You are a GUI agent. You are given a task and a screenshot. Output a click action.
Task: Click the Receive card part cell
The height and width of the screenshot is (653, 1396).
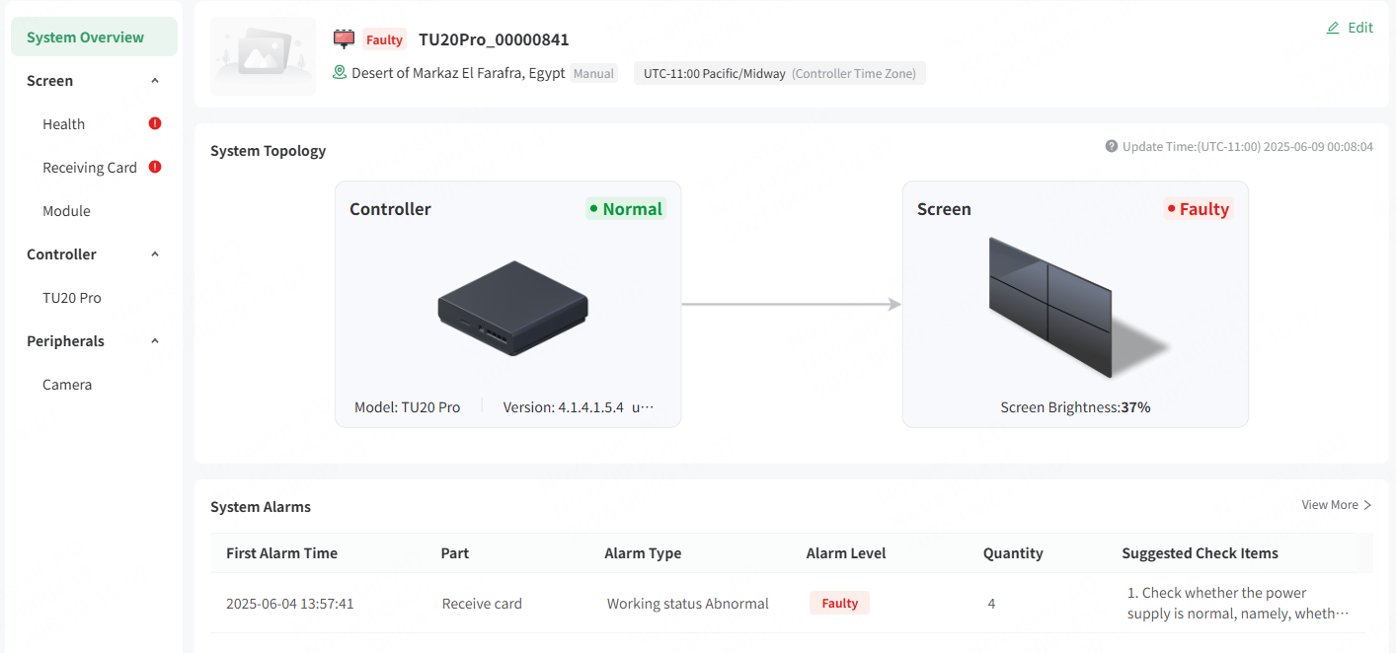(x=482, y=604)
